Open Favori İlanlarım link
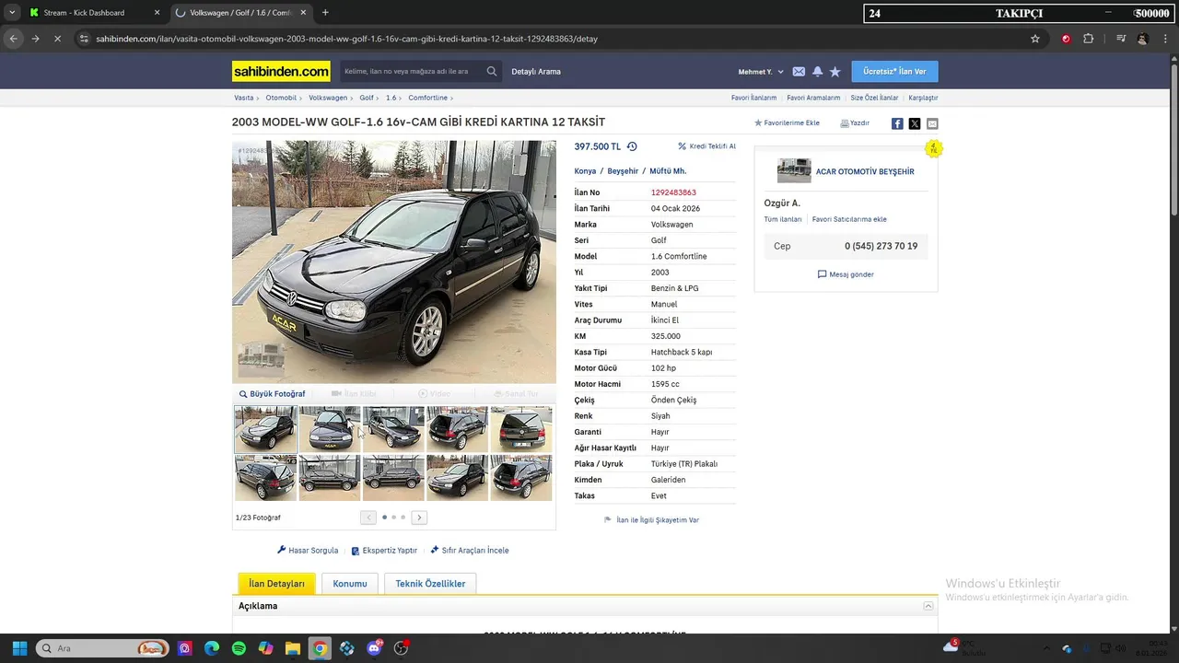1179x663 pixels. point(753,98)
